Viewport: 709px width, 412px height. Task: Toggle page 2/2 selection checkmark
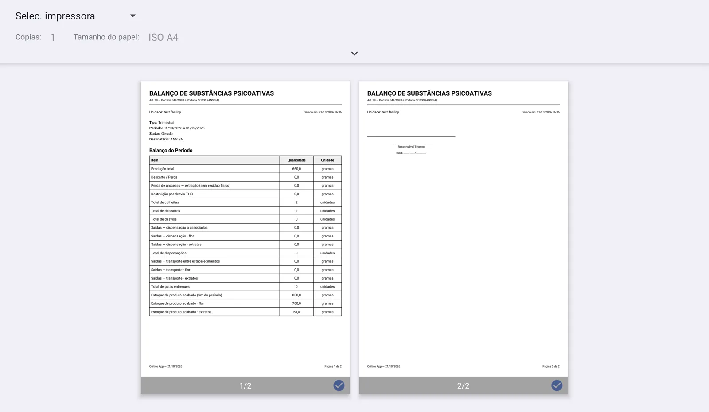point(557,385)
